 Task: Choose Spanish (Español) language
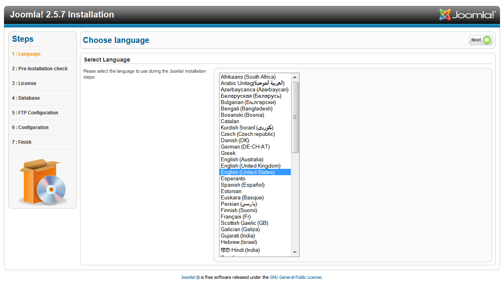255,185
